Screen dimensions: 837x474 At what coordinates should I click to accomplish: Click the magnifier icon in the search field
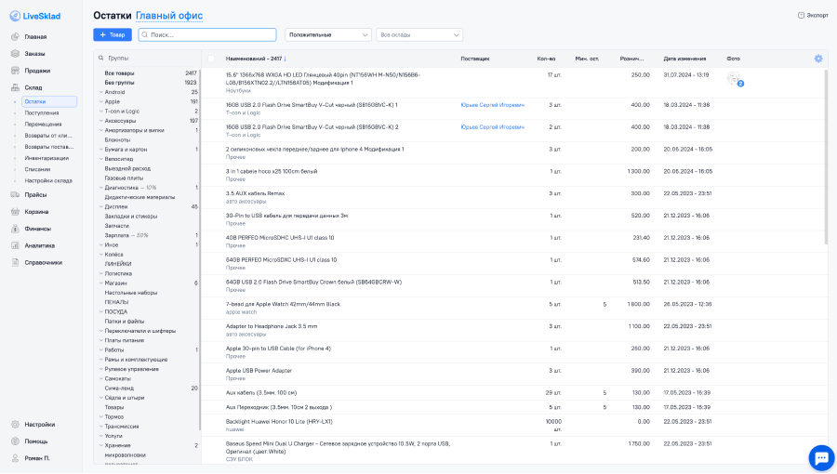[x=145, y=34]
